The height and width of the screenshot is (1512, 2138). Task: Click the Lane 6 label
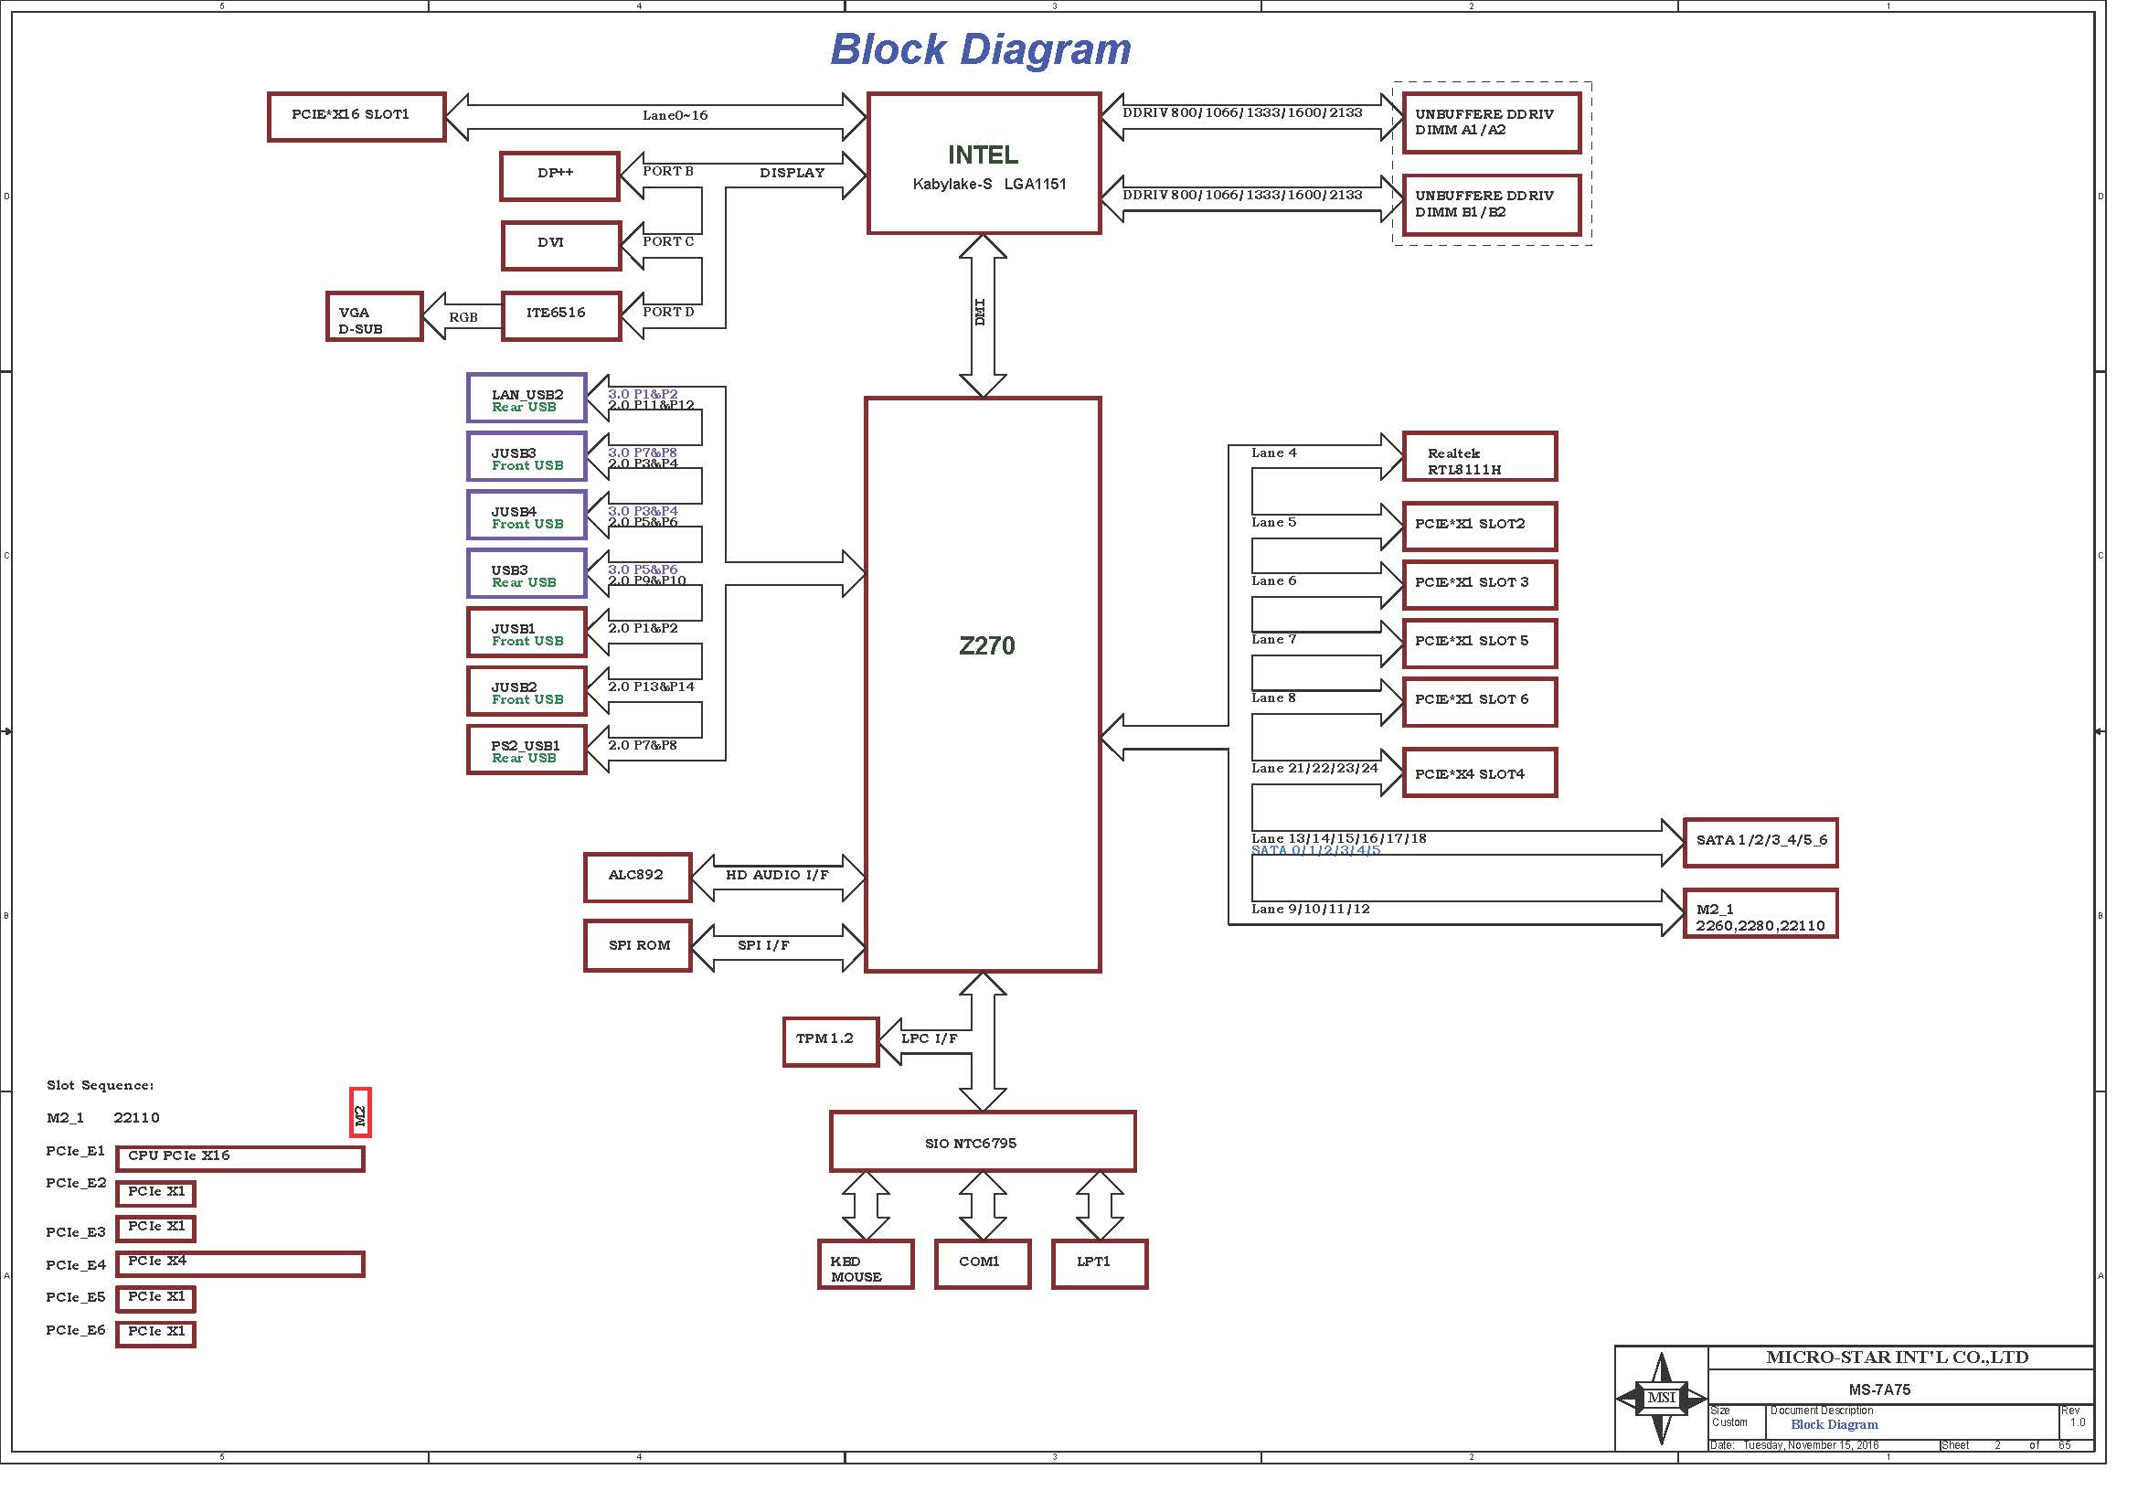coord(1274,582)
